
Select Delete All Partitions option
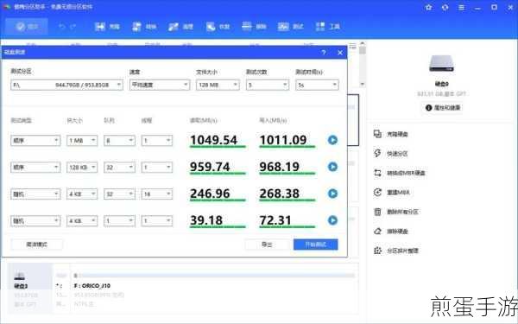point(396,212)
